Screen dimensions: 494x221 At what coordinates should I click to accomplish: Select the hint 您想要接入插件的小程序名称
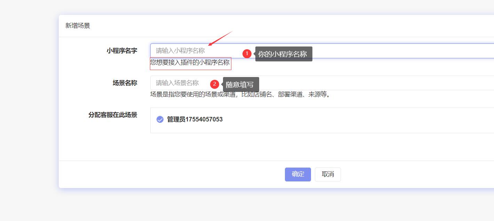[x=190, y=62]
